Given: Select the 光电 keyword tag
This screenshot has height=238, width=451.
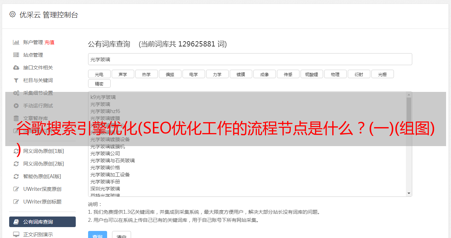Looking at the screenshot, I should pos(99,74).
